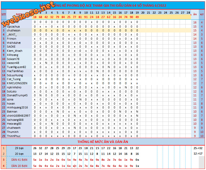
Task: Select the DÀN 41 BẠN row label
Action: (19, 160)
